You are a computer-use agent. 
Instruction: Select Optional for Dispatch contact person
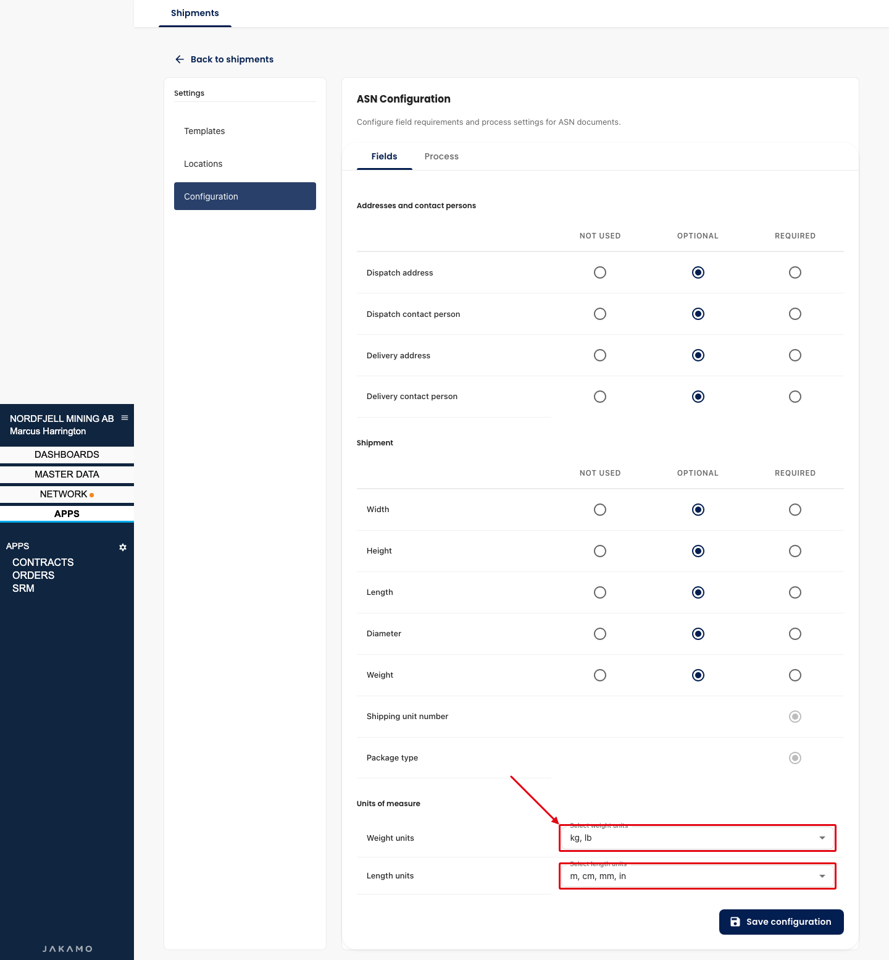pos(698,314)
